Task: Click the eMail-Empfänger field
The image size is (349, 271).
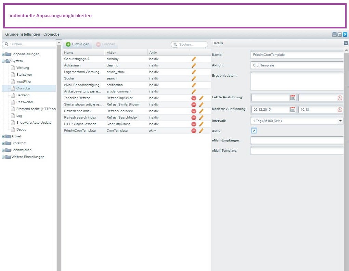Action: (x=297, y=140)
